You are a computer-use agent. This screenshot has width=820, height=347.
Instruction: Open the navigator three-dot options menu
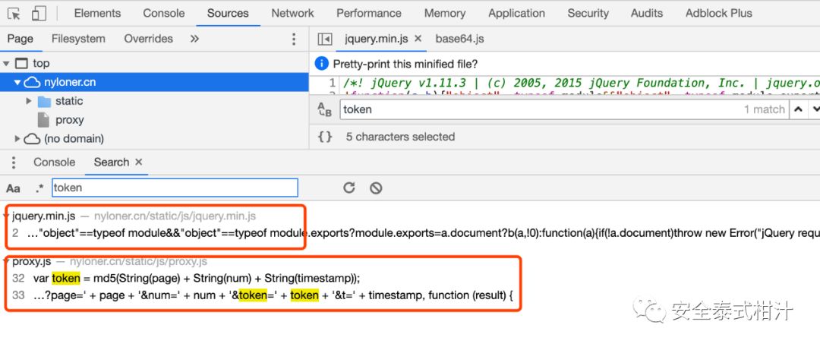295,39
